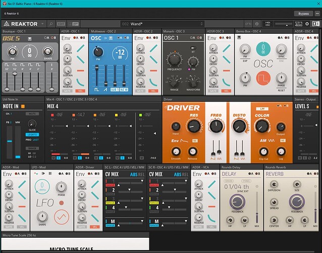Open the panel layout icon at toolbar right end

[x=316, y=24]
